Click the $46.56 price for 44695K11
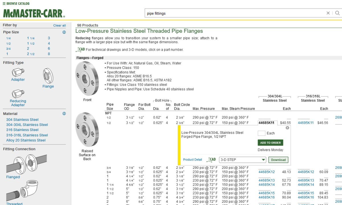This screenshot has width=342, height=205. point(323,123)
